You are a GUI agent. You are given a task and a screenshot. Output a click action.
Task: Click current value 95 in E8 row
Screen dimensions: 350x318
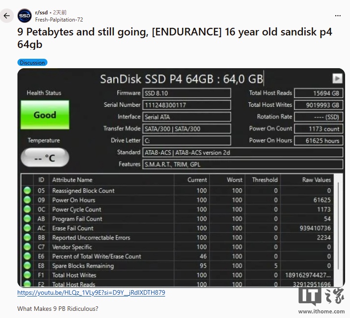pos(203,266)
